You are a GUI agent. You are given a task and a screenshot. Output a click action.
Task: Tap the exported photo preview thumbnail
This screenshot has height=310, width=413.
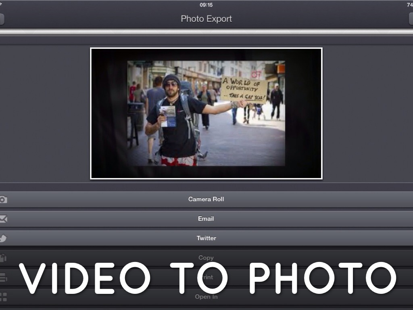(206, 113)
